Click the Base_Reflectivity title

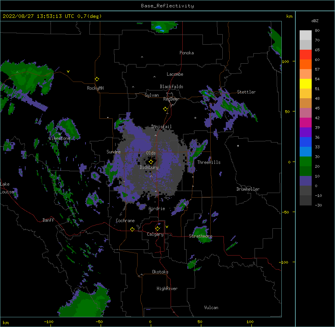coord(167,6)
